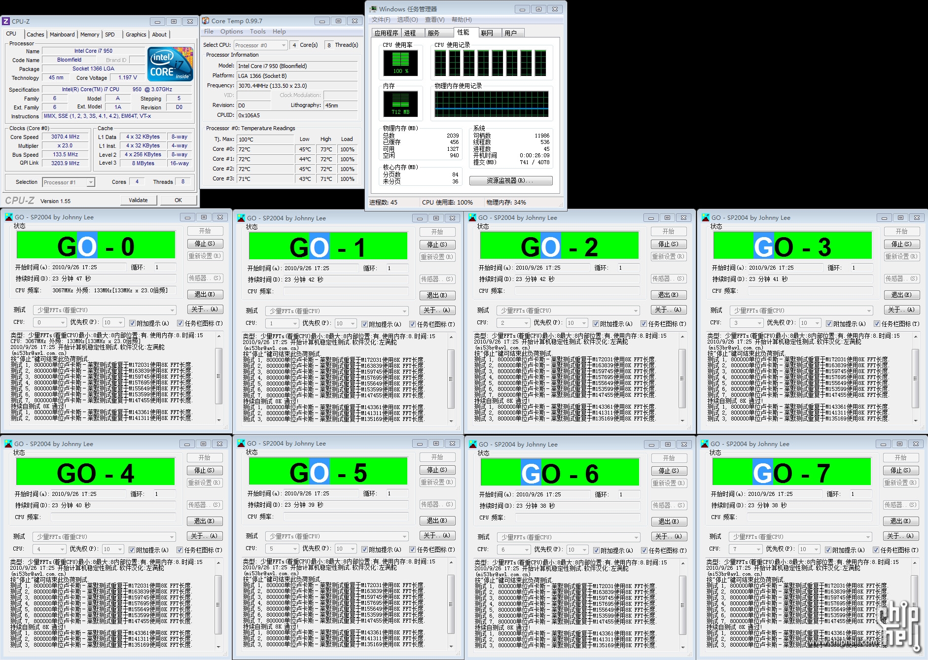
Task: Switch to the Mainboard tab in CPU-Z
Action: coord(62,35)
